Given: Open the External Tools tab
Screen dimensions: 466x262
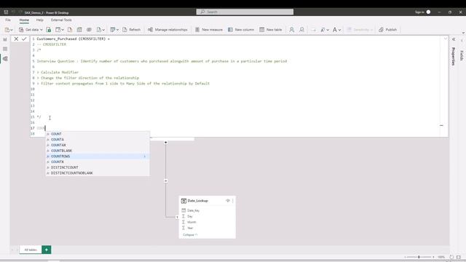Looking at the screenshot, I should 61,20.
